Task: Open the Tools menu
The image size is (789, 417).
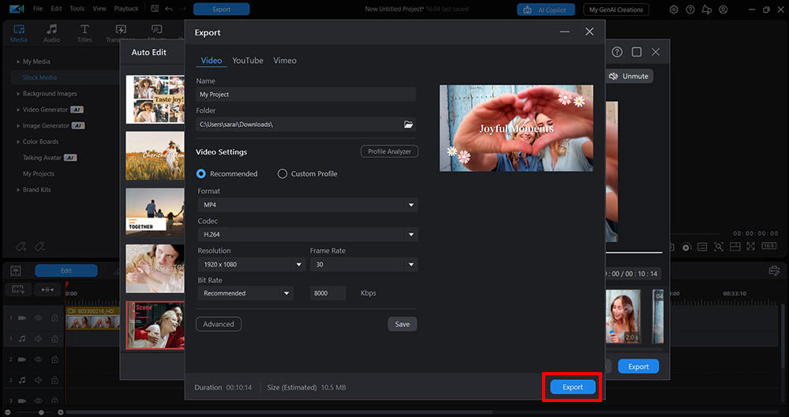Action: point(77,9)
